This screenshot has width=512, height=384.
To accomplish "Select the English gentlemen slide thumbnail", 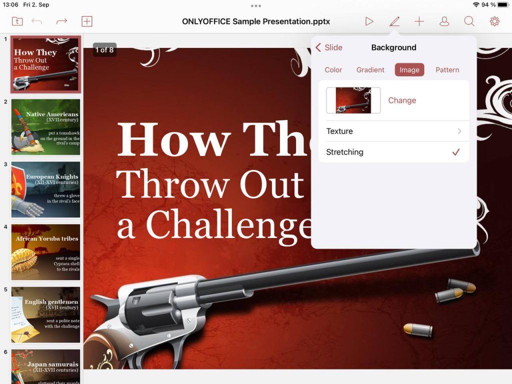I will pyautogui.click(x=45, y=315).
